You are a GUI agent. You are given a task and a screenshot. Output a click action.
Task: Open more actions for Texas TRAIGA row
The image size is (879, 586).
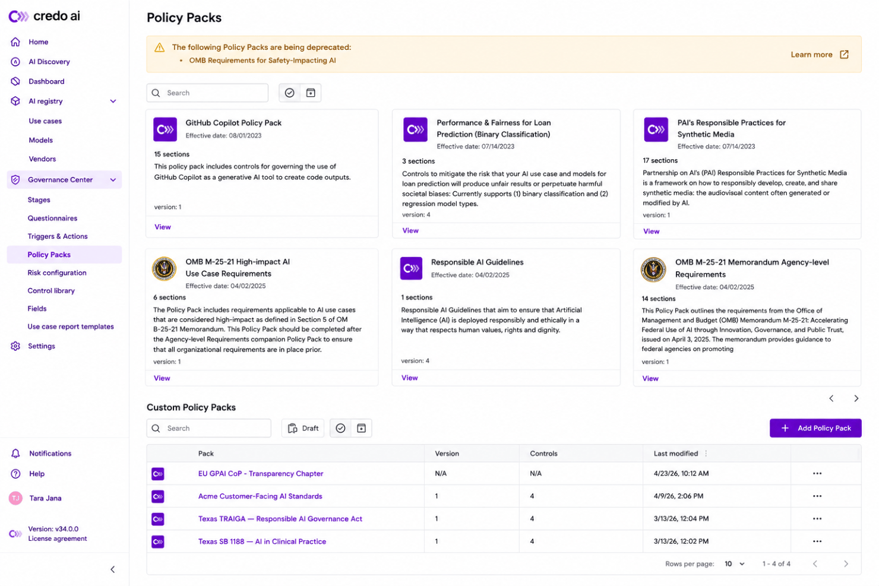817,519
